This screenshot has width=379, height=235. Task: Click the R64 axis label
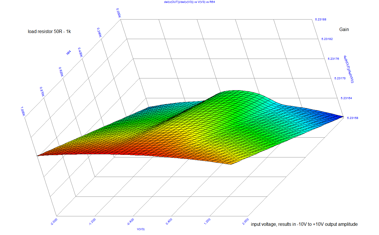(x=69, y=53)
